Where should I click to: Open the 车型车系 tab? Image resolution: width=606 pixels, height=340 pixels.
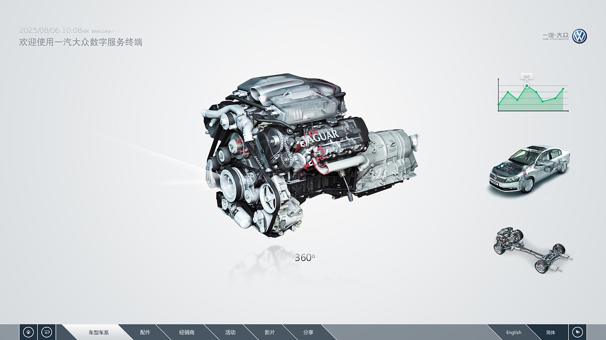click(98, 332)
